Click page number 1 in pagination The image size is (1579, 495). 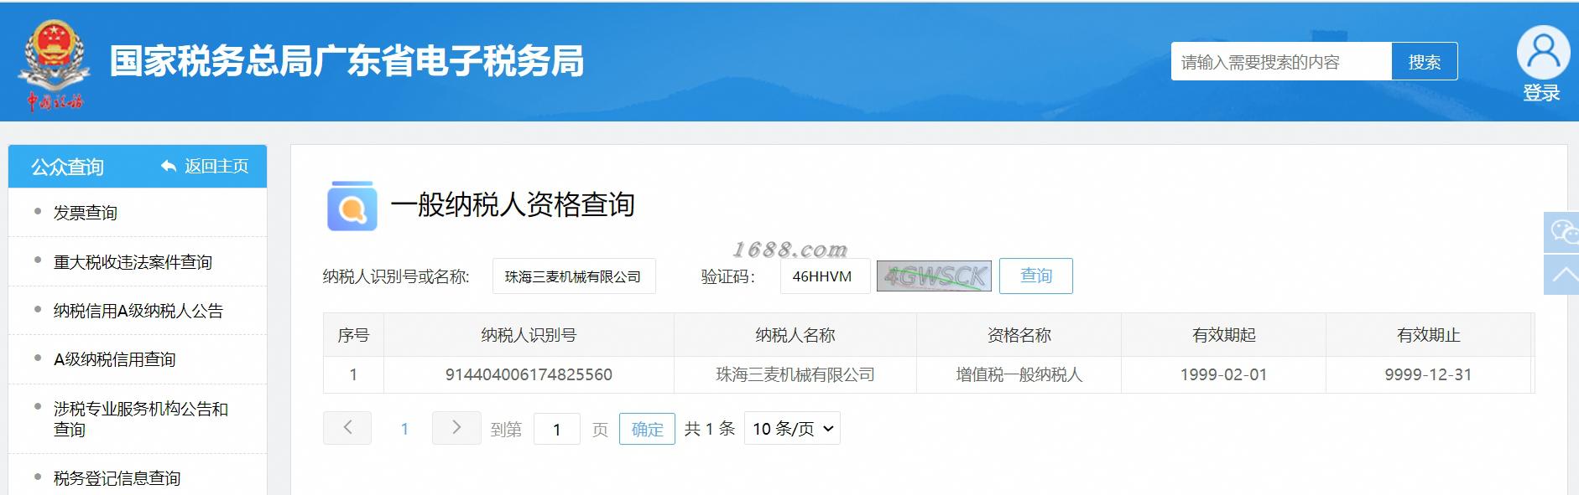[x=404, y=429]
